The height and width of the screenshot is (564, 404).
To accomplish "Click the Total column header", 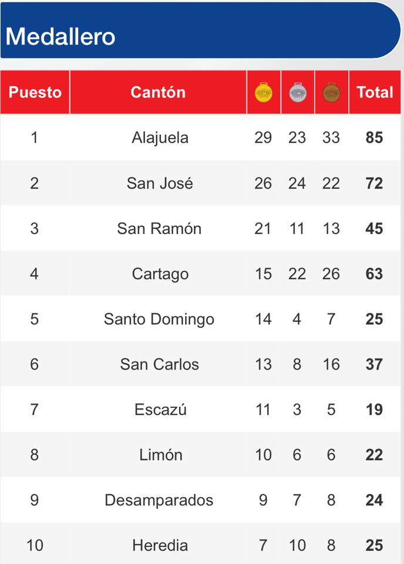I will pyautogui.click(x=375, y=92).
